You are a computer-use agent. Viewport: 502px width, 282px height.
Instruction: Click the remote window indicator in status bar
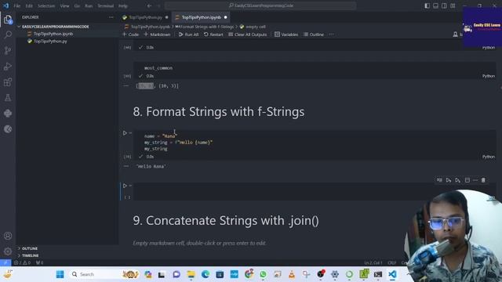5,263
